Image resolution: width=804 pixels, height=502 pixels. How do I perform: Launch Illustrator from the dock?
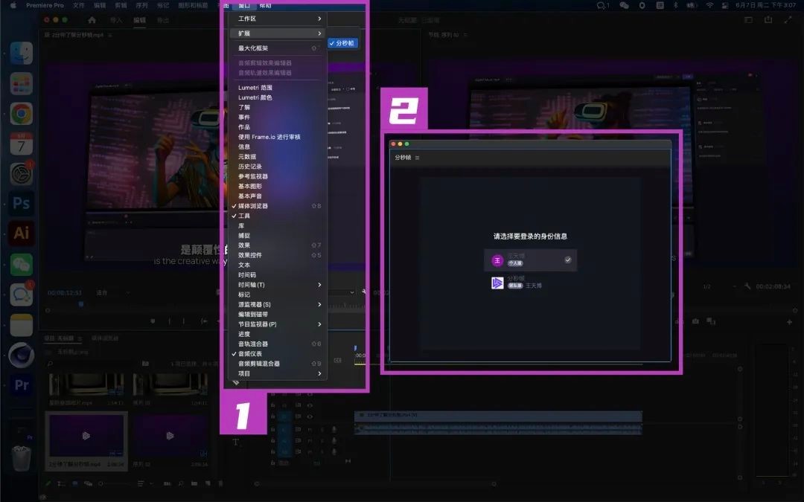[x=22, y=233]
